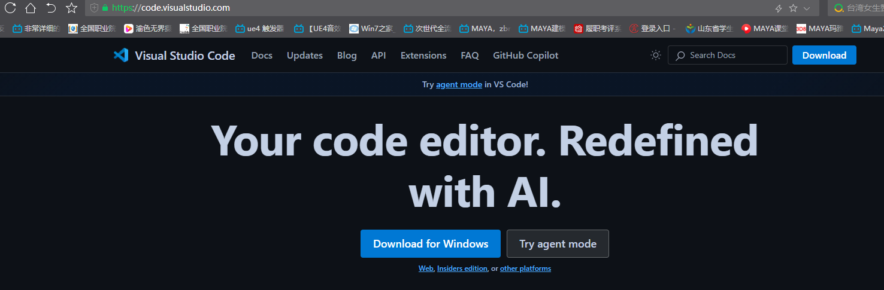The height and width of the screenshot is (290, 884).
Task: Open the 登录入口 bookmark
Action: (653, 28)
